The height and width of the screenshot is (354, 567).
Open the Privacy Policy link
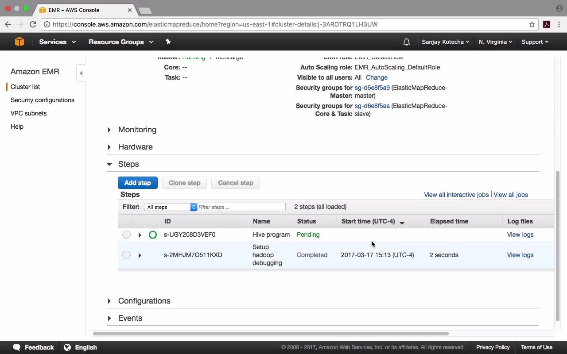(x=493, y=347)
